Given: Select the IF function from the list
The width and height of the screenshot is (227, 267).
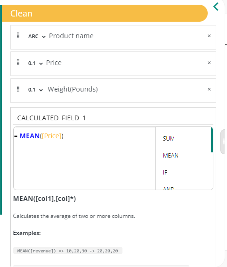Looking at the screenshot, I should (165, 173).
